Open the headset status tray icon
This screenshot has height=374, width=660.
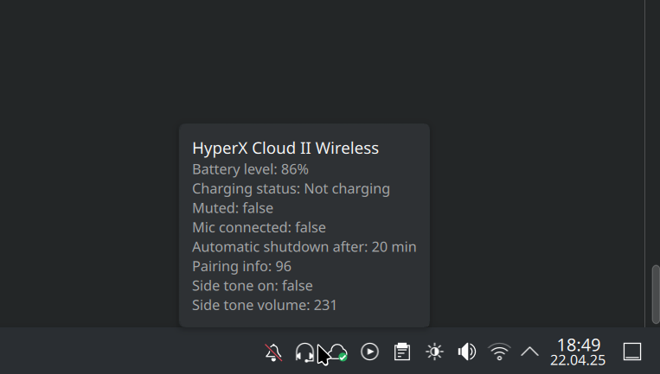[x=304, y=352]
